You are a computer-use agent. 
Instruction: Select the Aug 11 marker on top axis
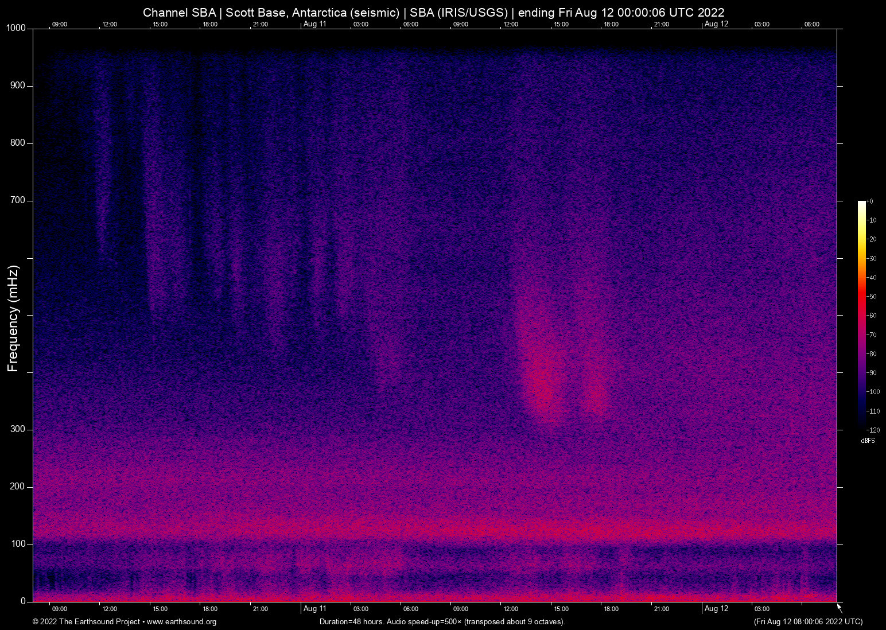coord(314,24)
